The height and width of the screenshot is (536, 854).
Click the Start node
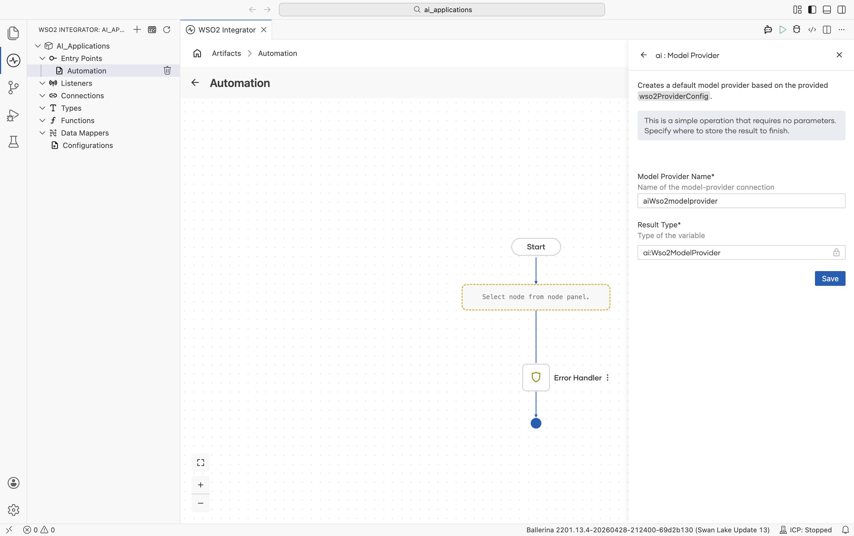click(x=536, y=247)
